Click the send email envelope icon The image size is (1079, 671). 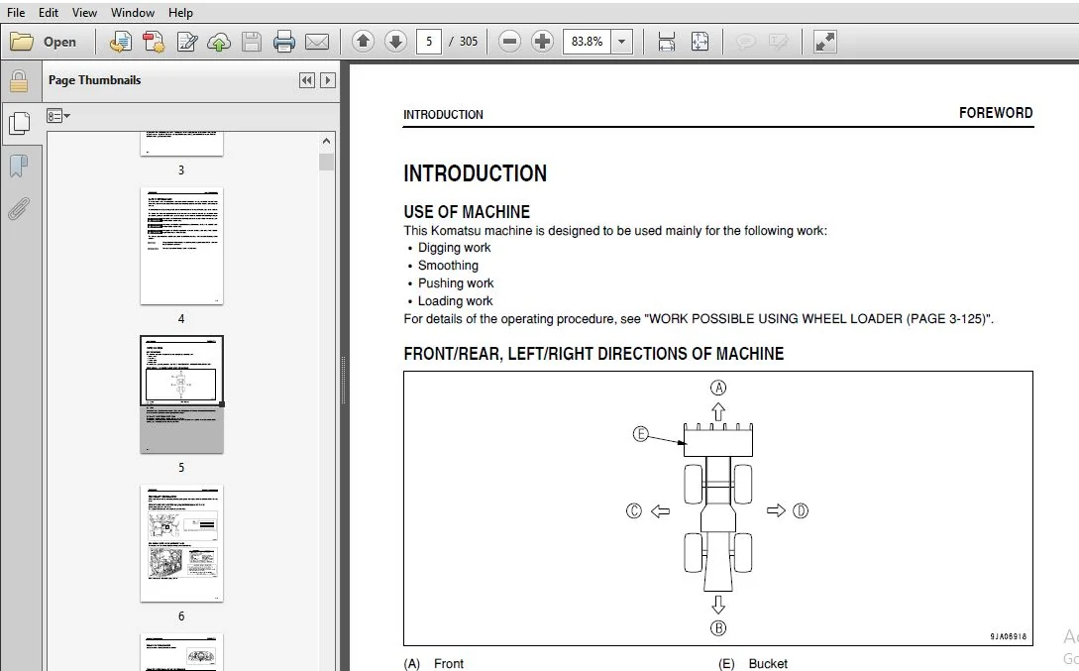(316, 42)
